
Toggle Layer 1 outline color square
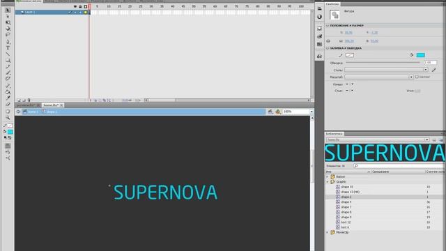tap(85, 13)
